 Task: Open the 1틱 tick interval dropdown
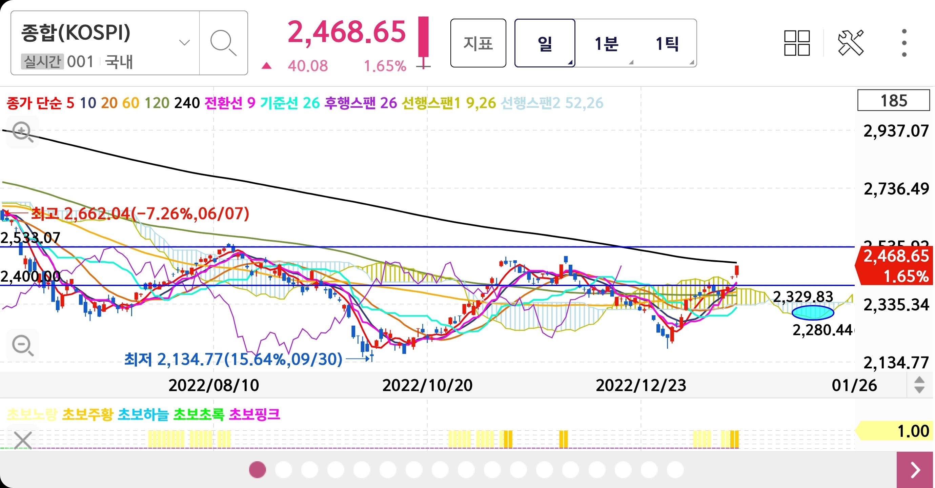[x=667, y=44]
